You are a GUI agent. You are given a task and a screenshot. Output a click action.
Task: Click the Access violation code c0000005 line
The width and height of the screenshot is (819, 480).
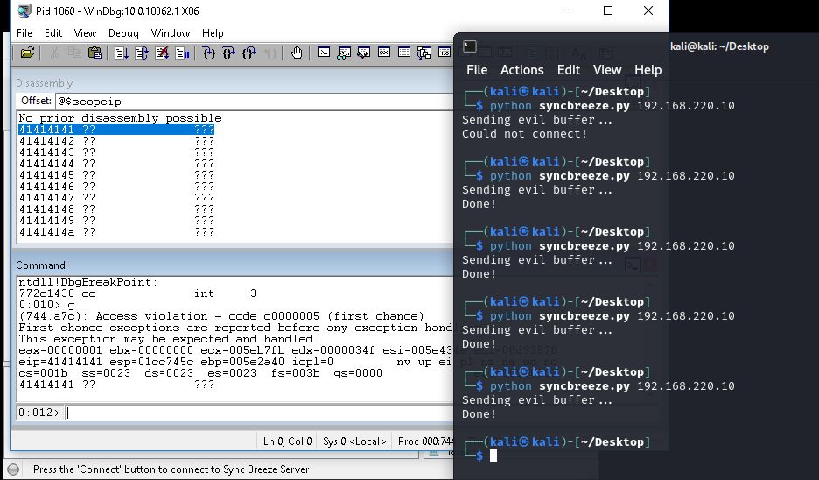[221, 316]
